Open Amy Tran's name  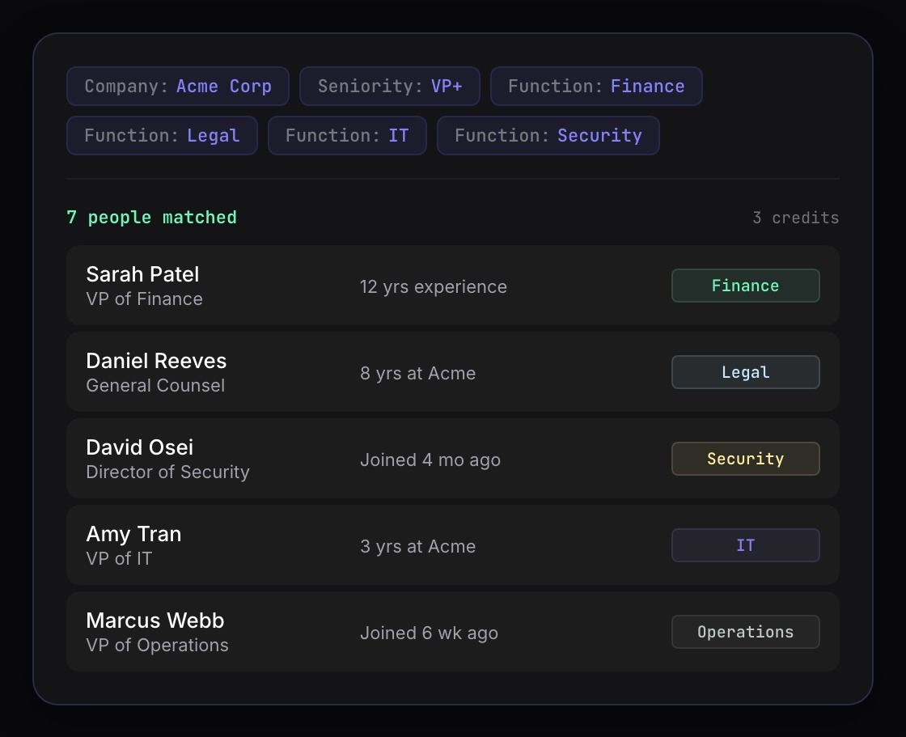pyautogui.click(x=133, y=534)
